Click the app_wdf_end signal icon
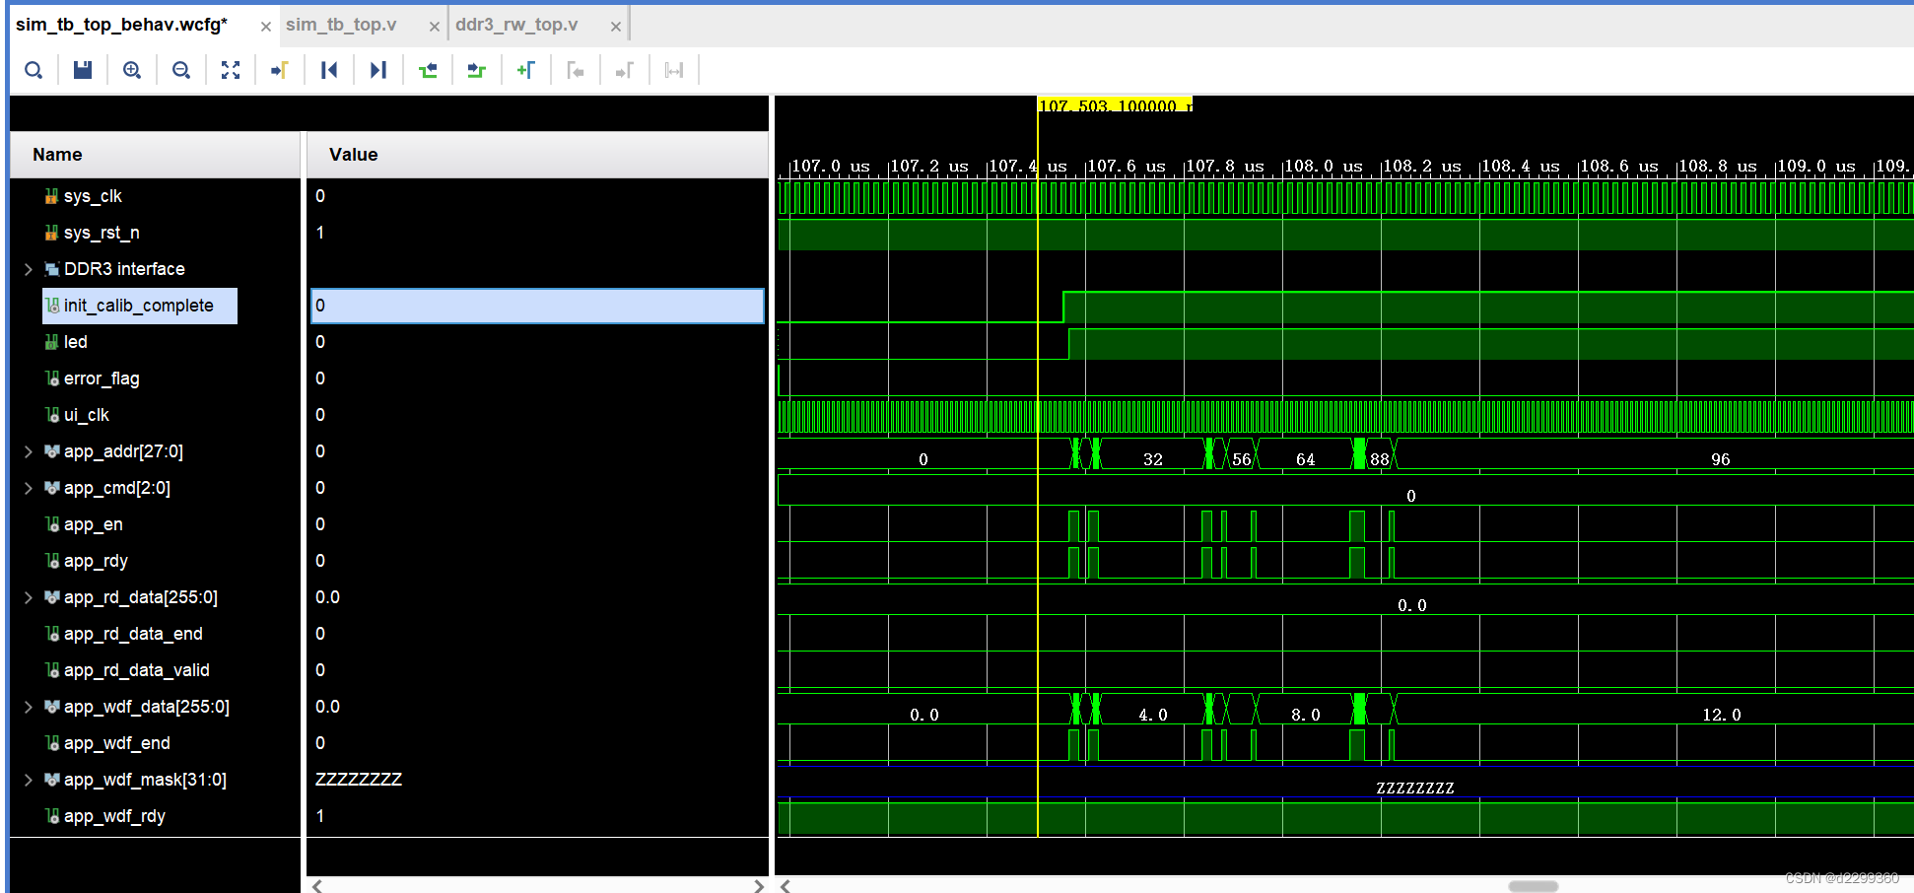Viewport: 1914px width, 893px height. (51, 743)
